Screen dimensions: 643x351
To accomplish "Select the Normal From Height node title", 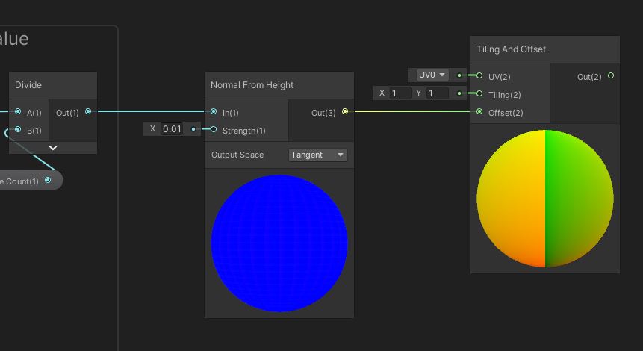I will point(252,85).
